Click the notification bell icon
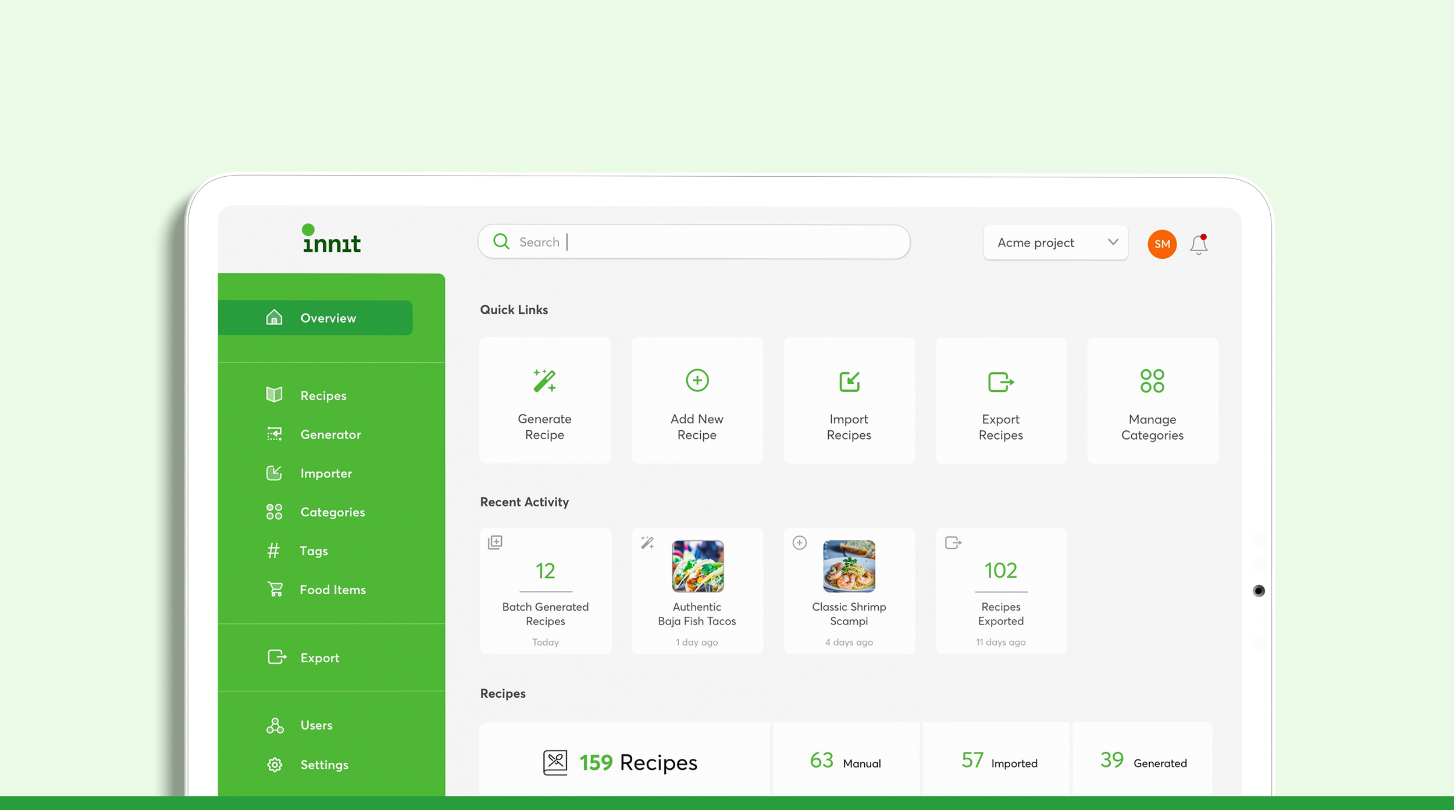This screenshot has width=1454, height=810. coord(1198,244)
